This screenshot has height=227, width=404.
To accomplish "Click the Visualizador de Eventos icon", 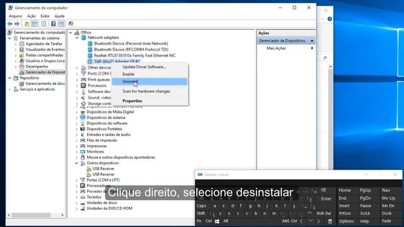I will (22, 49).
